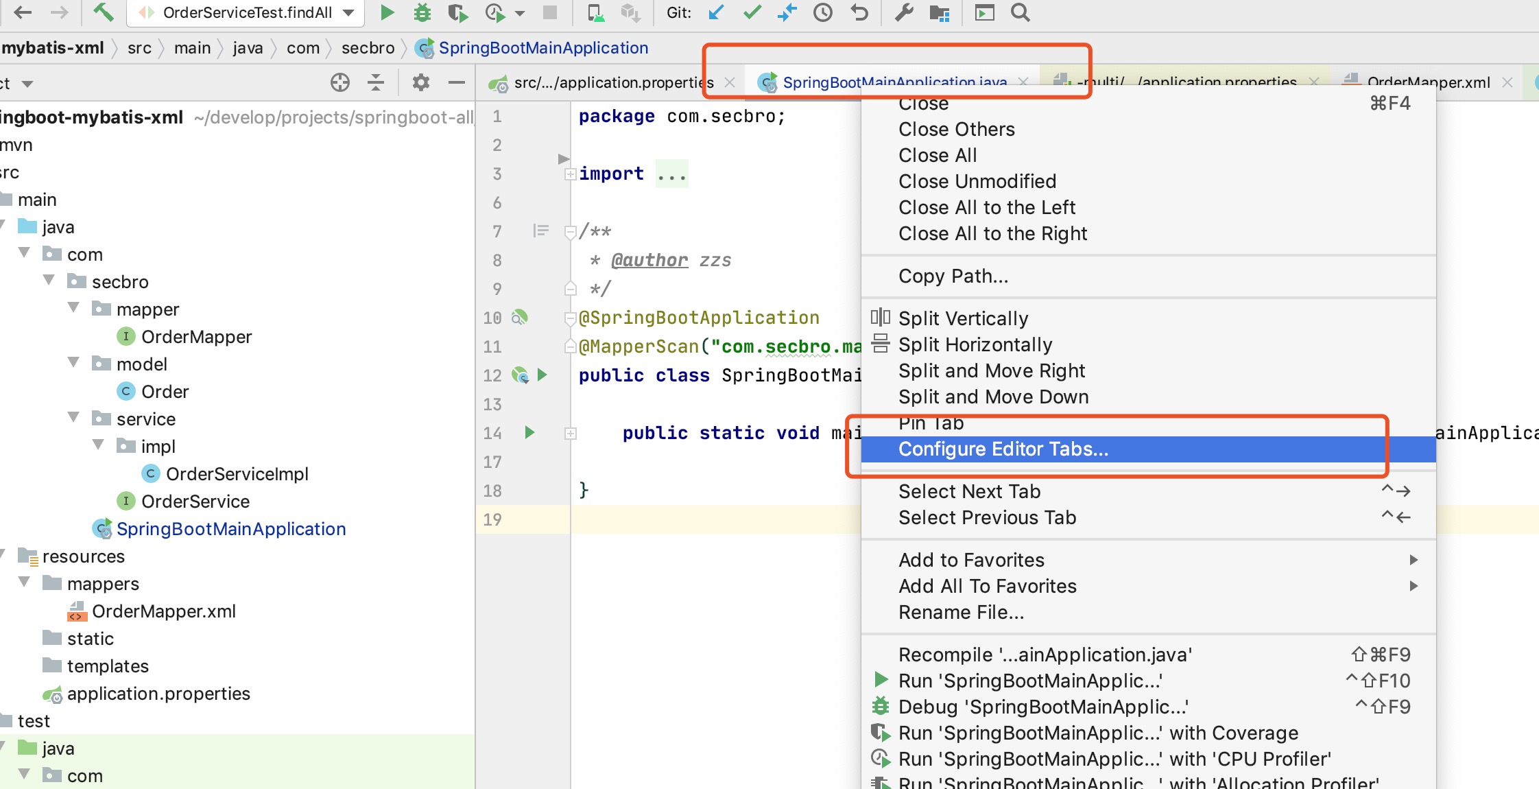Collapse the service package

click(x=74, y=417)
